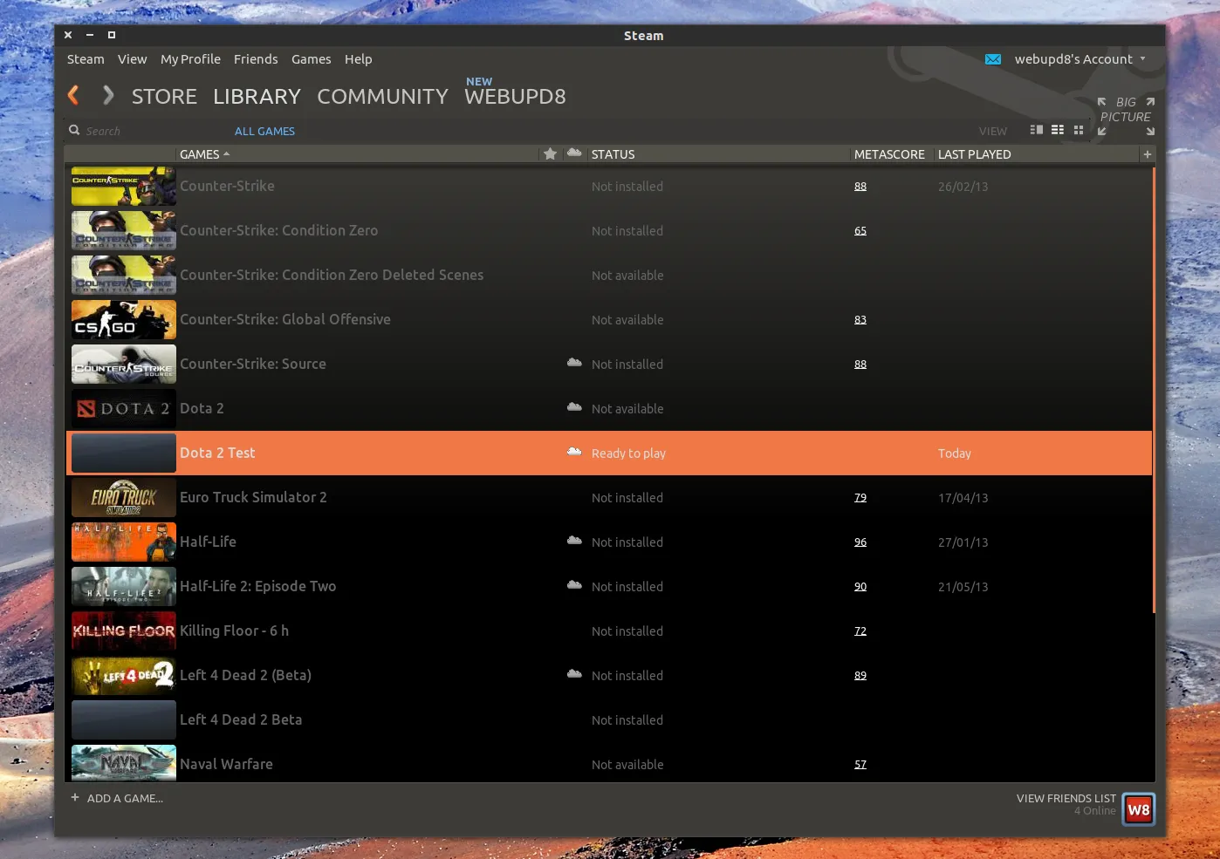Open the Help menu
The height and width of the screenshot is (859, 1220).
(358, 59)
